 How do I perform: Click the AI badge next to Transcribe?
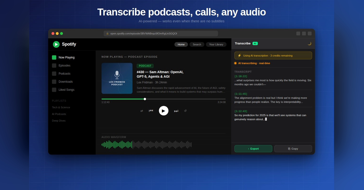[x=255, y=44]
